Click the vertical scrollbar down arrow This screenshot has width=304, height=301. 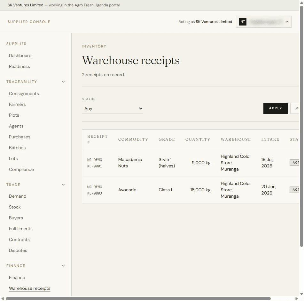pyautogui.click(x=301, y=294)
